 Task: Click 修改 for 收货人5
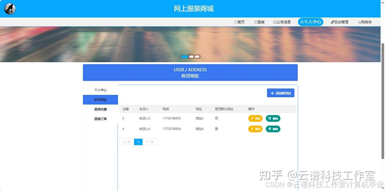click(255, 118)
